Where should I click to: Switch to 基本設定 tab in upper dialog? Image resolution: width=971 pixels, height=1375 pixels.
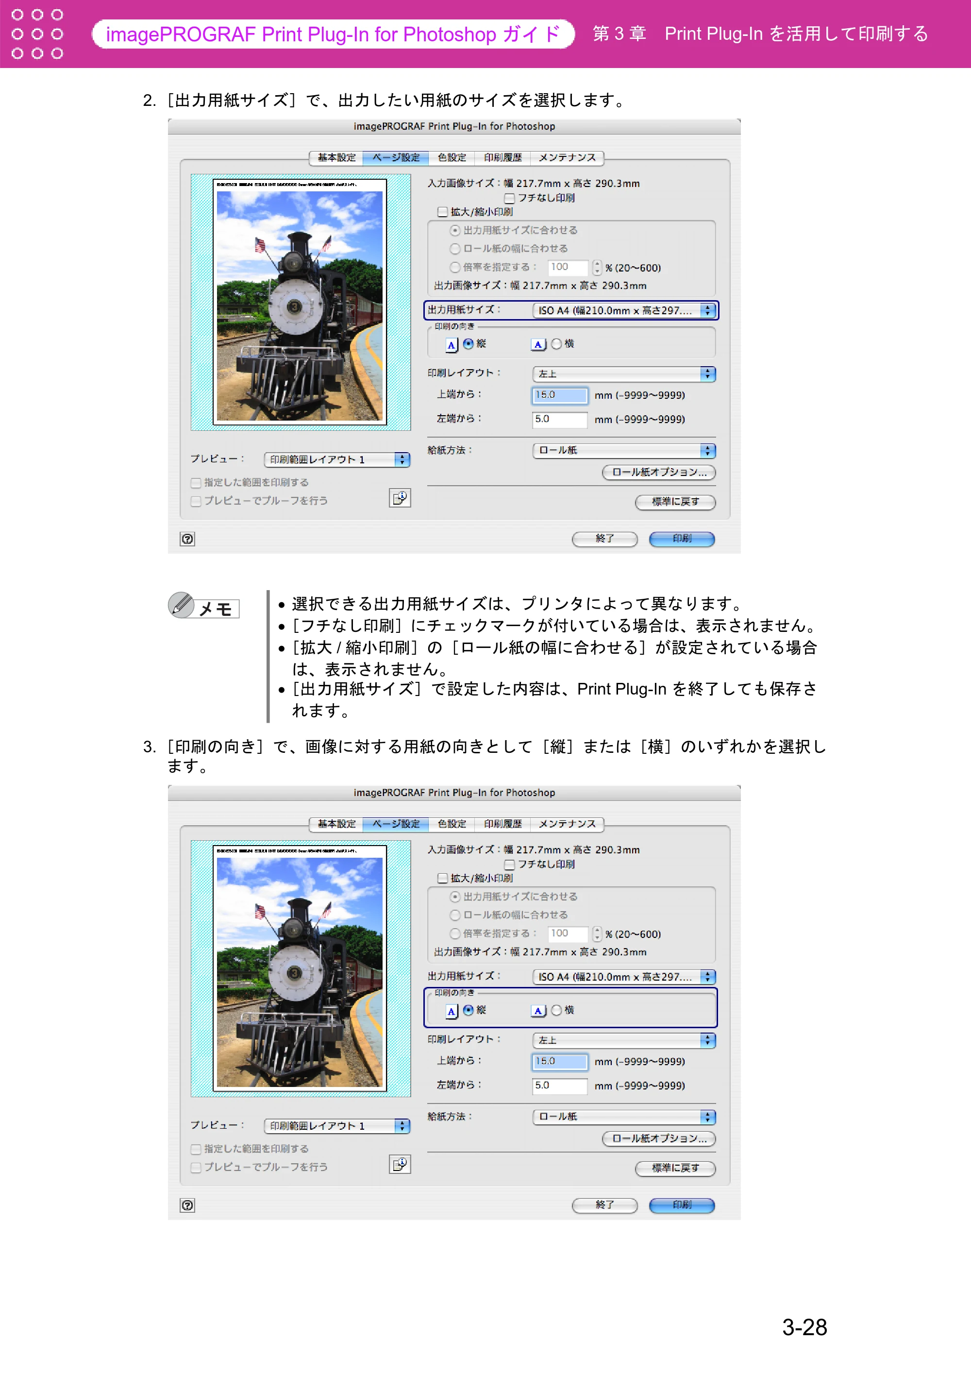click(336, 157)
